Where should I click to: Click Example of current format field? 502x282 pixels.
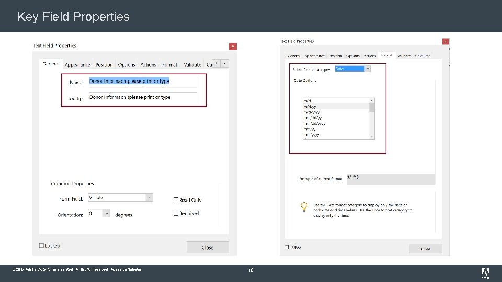point(391,179)
